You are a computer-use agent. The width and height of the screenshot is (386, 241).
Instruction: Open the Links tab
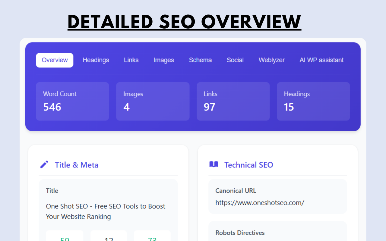pos(131,60)
